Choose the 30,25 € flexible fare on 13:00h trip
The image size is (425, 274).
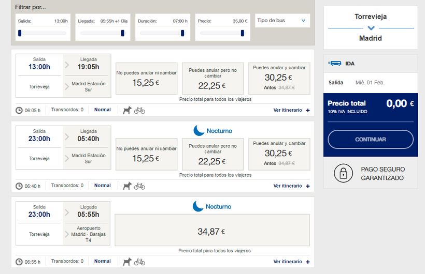pyautogui.click(x=279, y=79)
